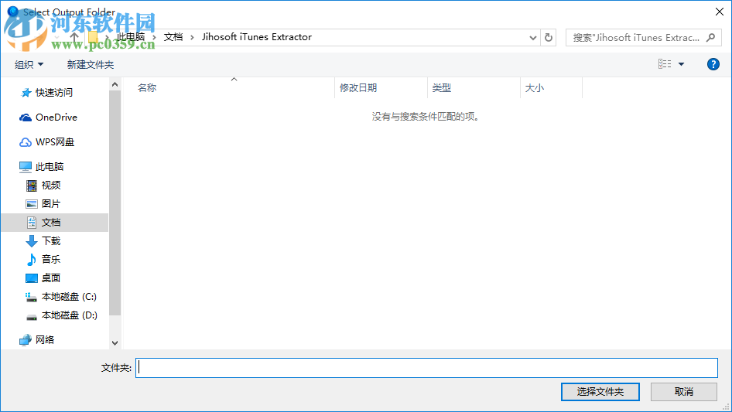Click the 桌面 desktop icon
This screenshot has height=412, width=732.
[31, 278]
